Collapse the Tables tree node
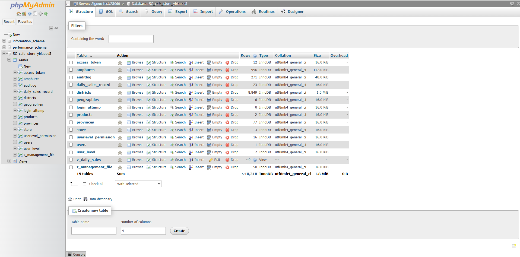The width and height of the screenshot is (520, 257). coord(9,60)
